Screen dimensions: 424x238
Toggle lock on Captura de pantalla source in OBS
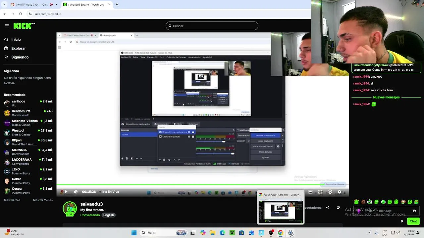(x=193, y=137)
